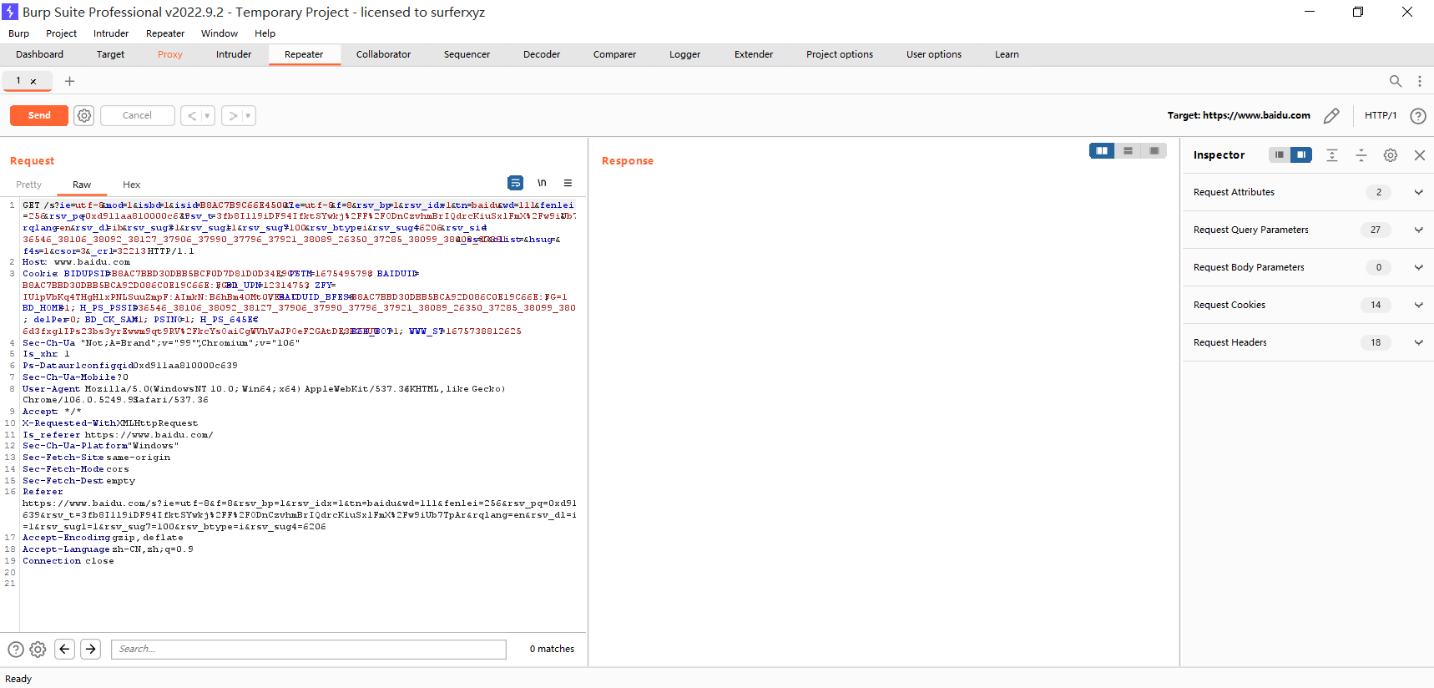Open search help icon at bottom left
1434x688 pixels.
click(16, 650)
